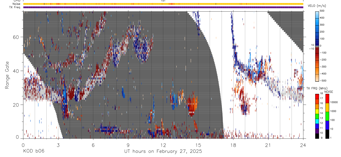Click the cyan 12–13 MHz TX frequency swatch
The width and height of the screenshot is (341, 157).
coord(317,121)
